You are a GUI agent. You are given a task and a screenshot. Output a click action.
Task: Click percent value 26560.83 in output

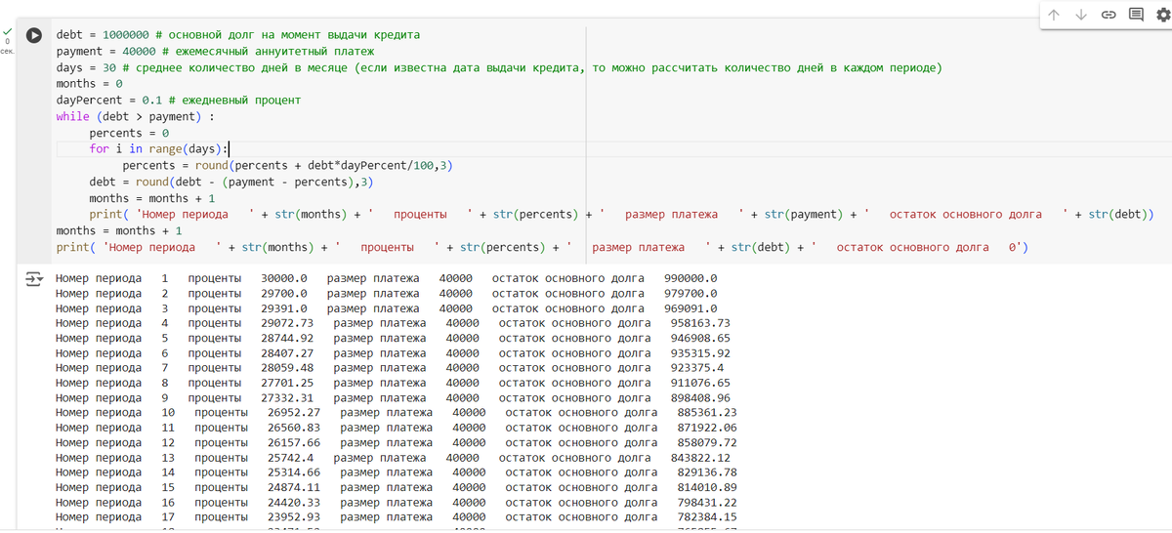294,428
